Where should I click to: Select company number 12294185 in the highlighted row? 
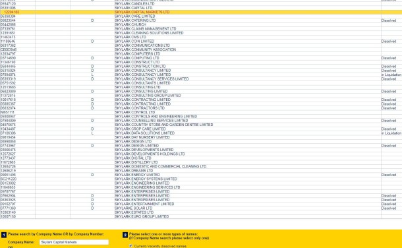pos(12,12)
